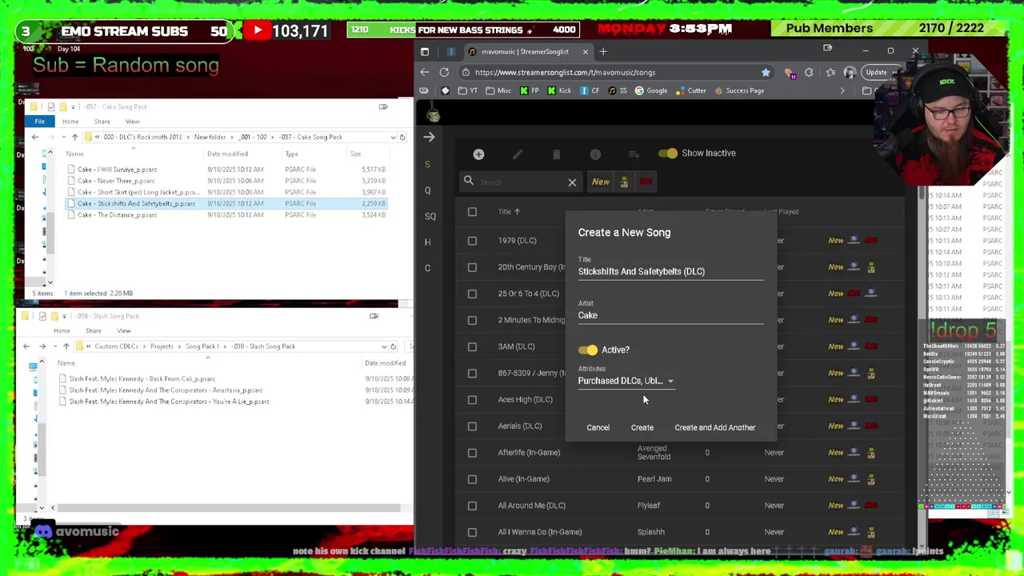Open the H section in the sidebar
1024x576 pixels.
427,242
